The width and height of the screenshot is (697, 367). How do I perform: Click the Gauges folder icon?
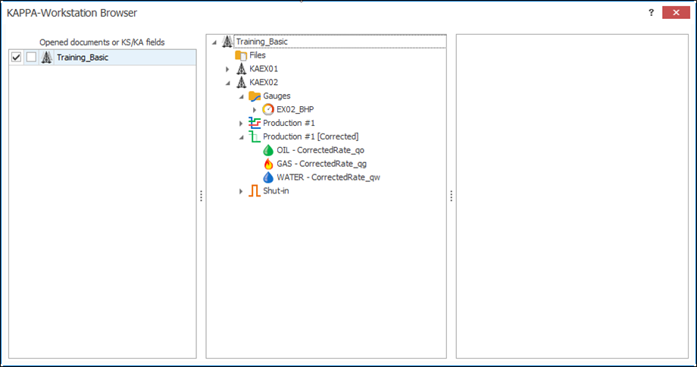pos(255,96)
